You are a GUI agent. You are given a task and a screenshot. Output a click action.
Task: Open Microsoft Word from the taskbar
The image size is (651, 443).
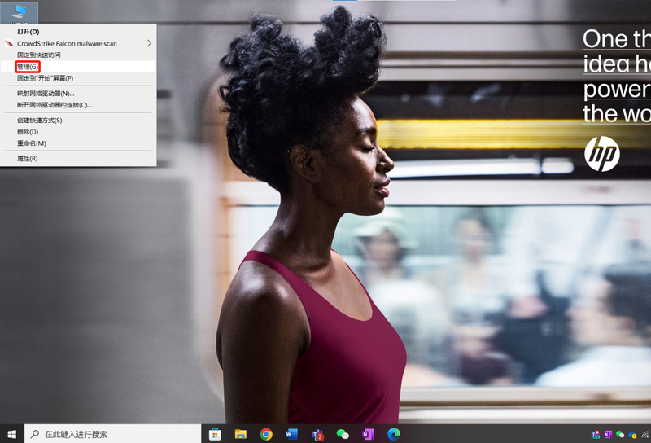(291, 434)
